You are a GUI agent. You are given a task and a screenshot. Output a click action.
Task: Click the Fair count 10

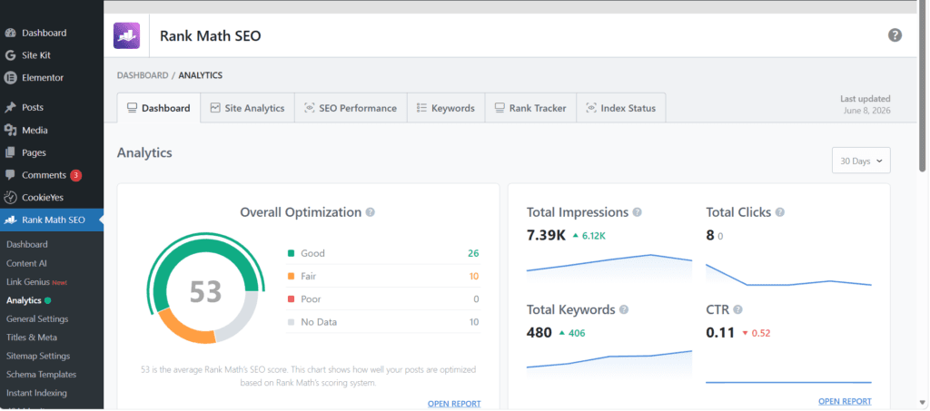click(473, 276)
